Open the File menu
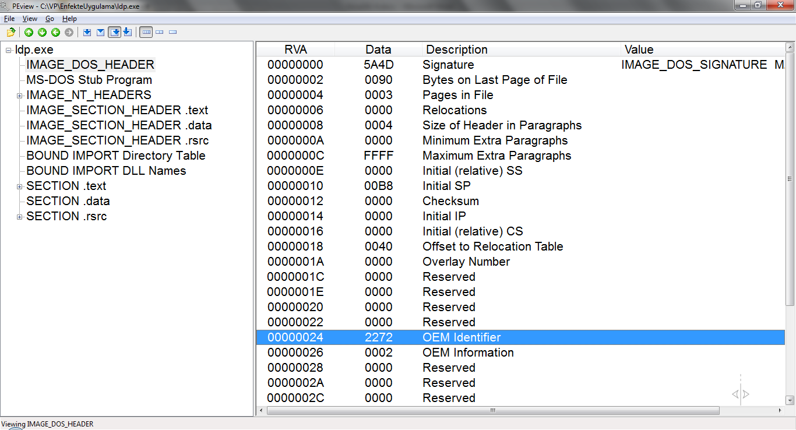 (9, 18)
